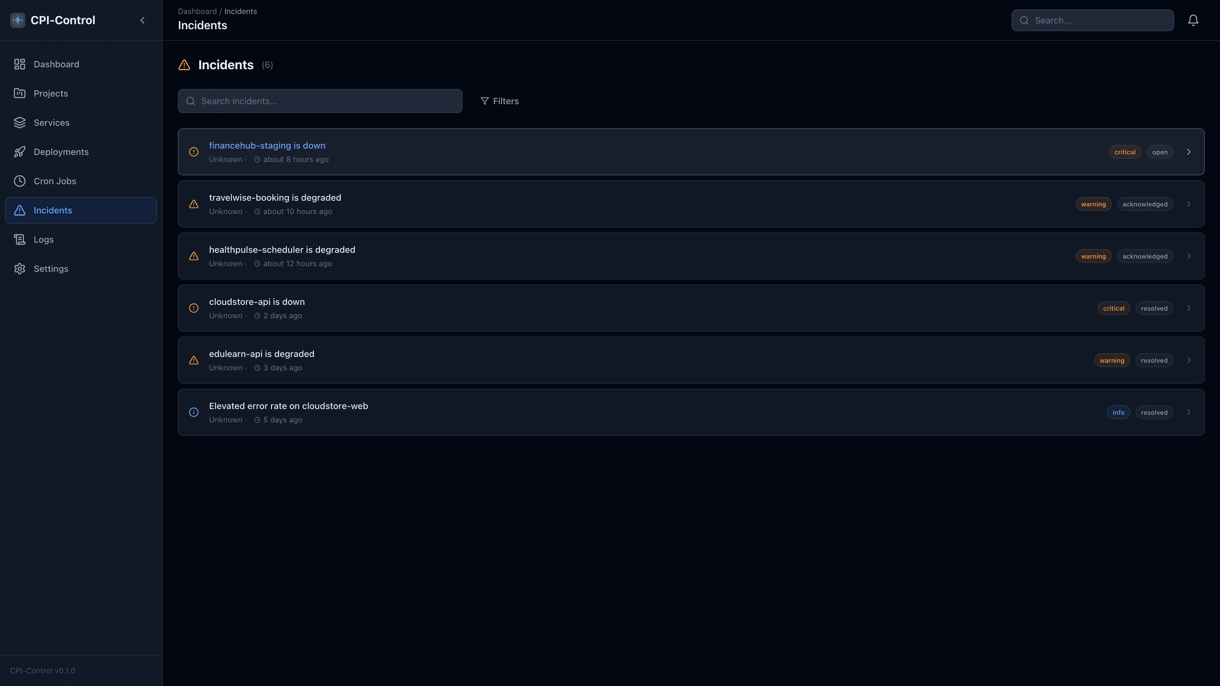The image size is (1220, 686).
Task: Open Cron Jobs from the sidebar
Action: 55,181
